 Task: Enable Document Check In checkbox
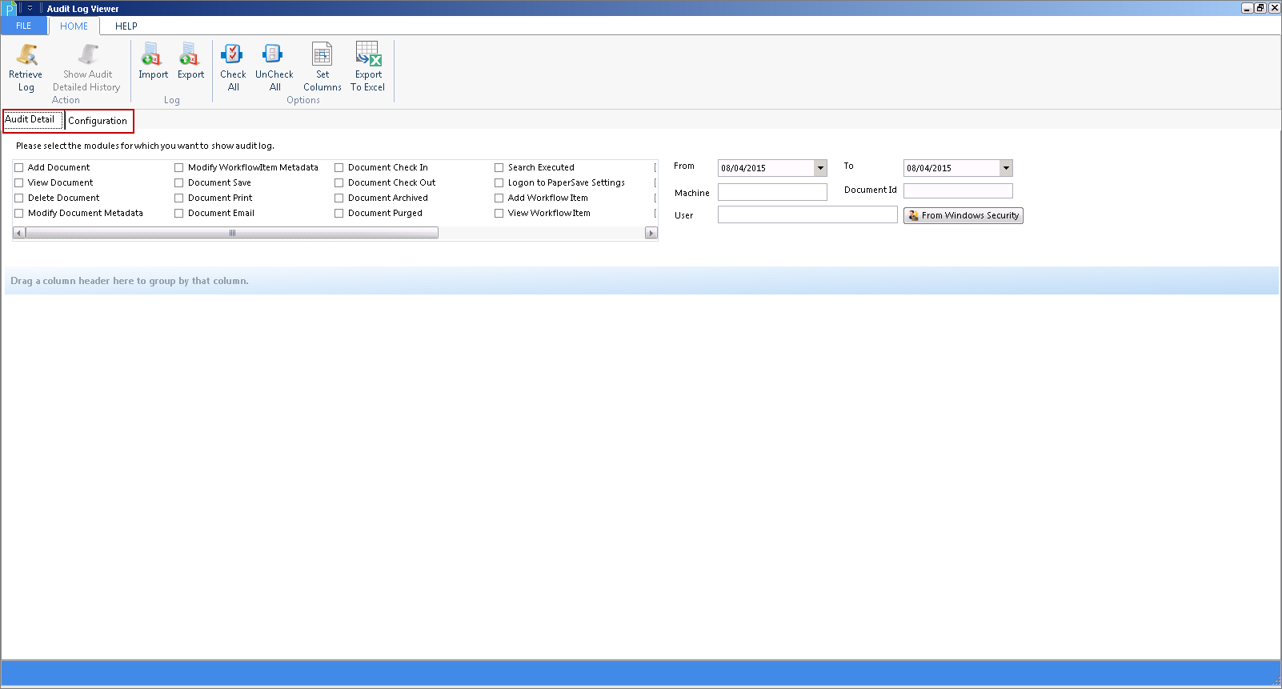pyautogui.click(x=339, y=168)
